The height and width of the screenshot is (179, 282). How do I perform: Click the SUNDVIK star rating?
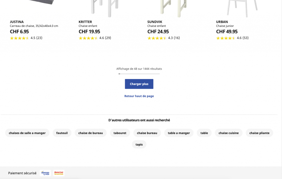pos(157,38)
